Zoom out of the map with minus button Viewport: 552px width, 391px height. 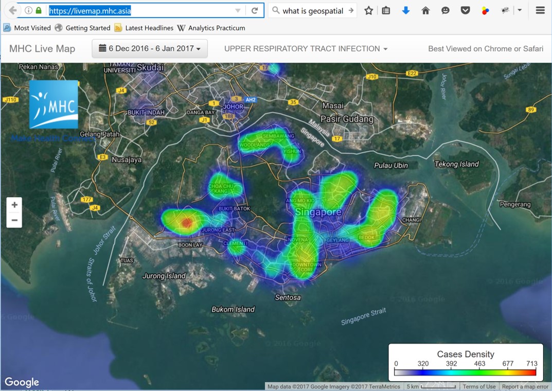14,220
